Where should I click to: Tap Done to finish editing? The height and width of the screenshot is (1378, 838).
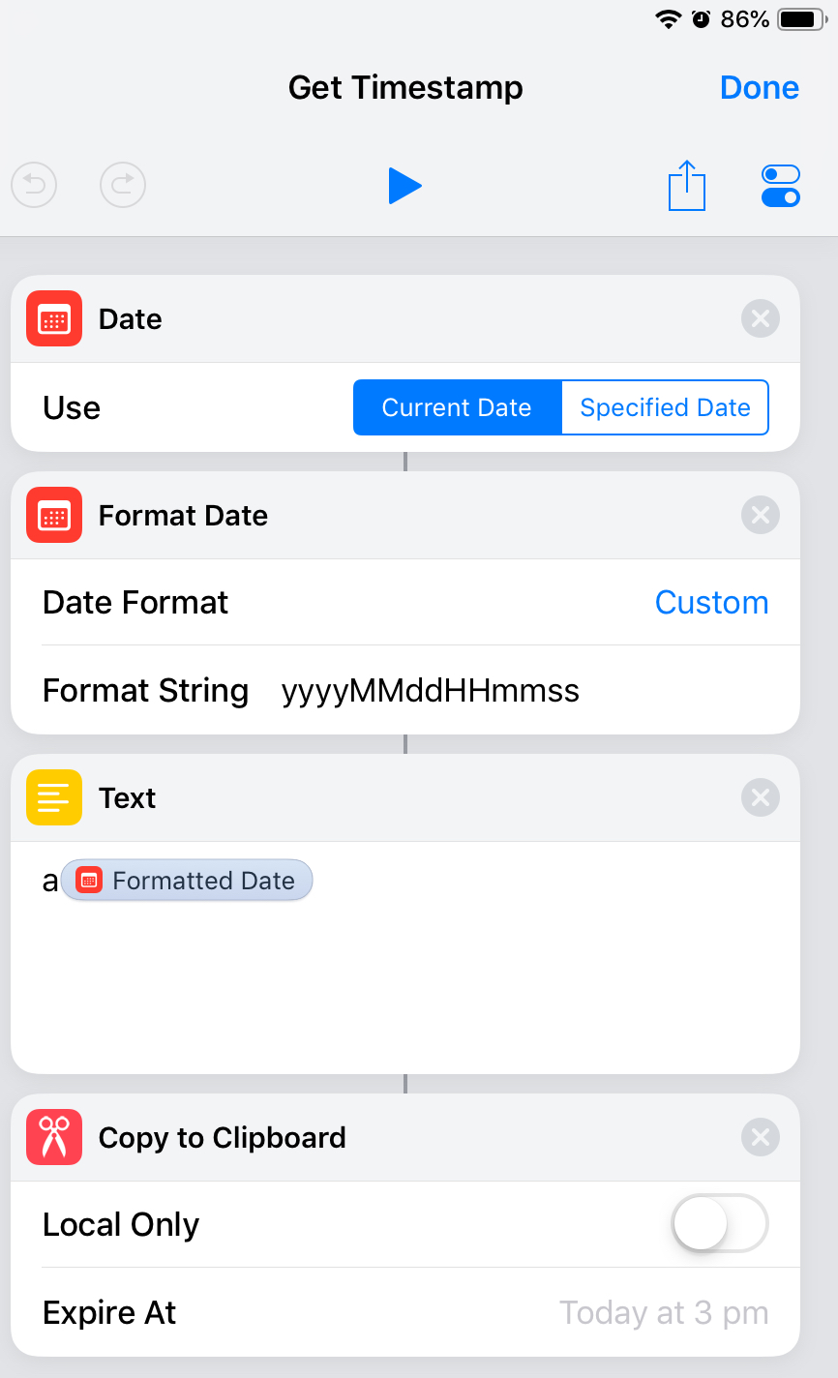759,88
